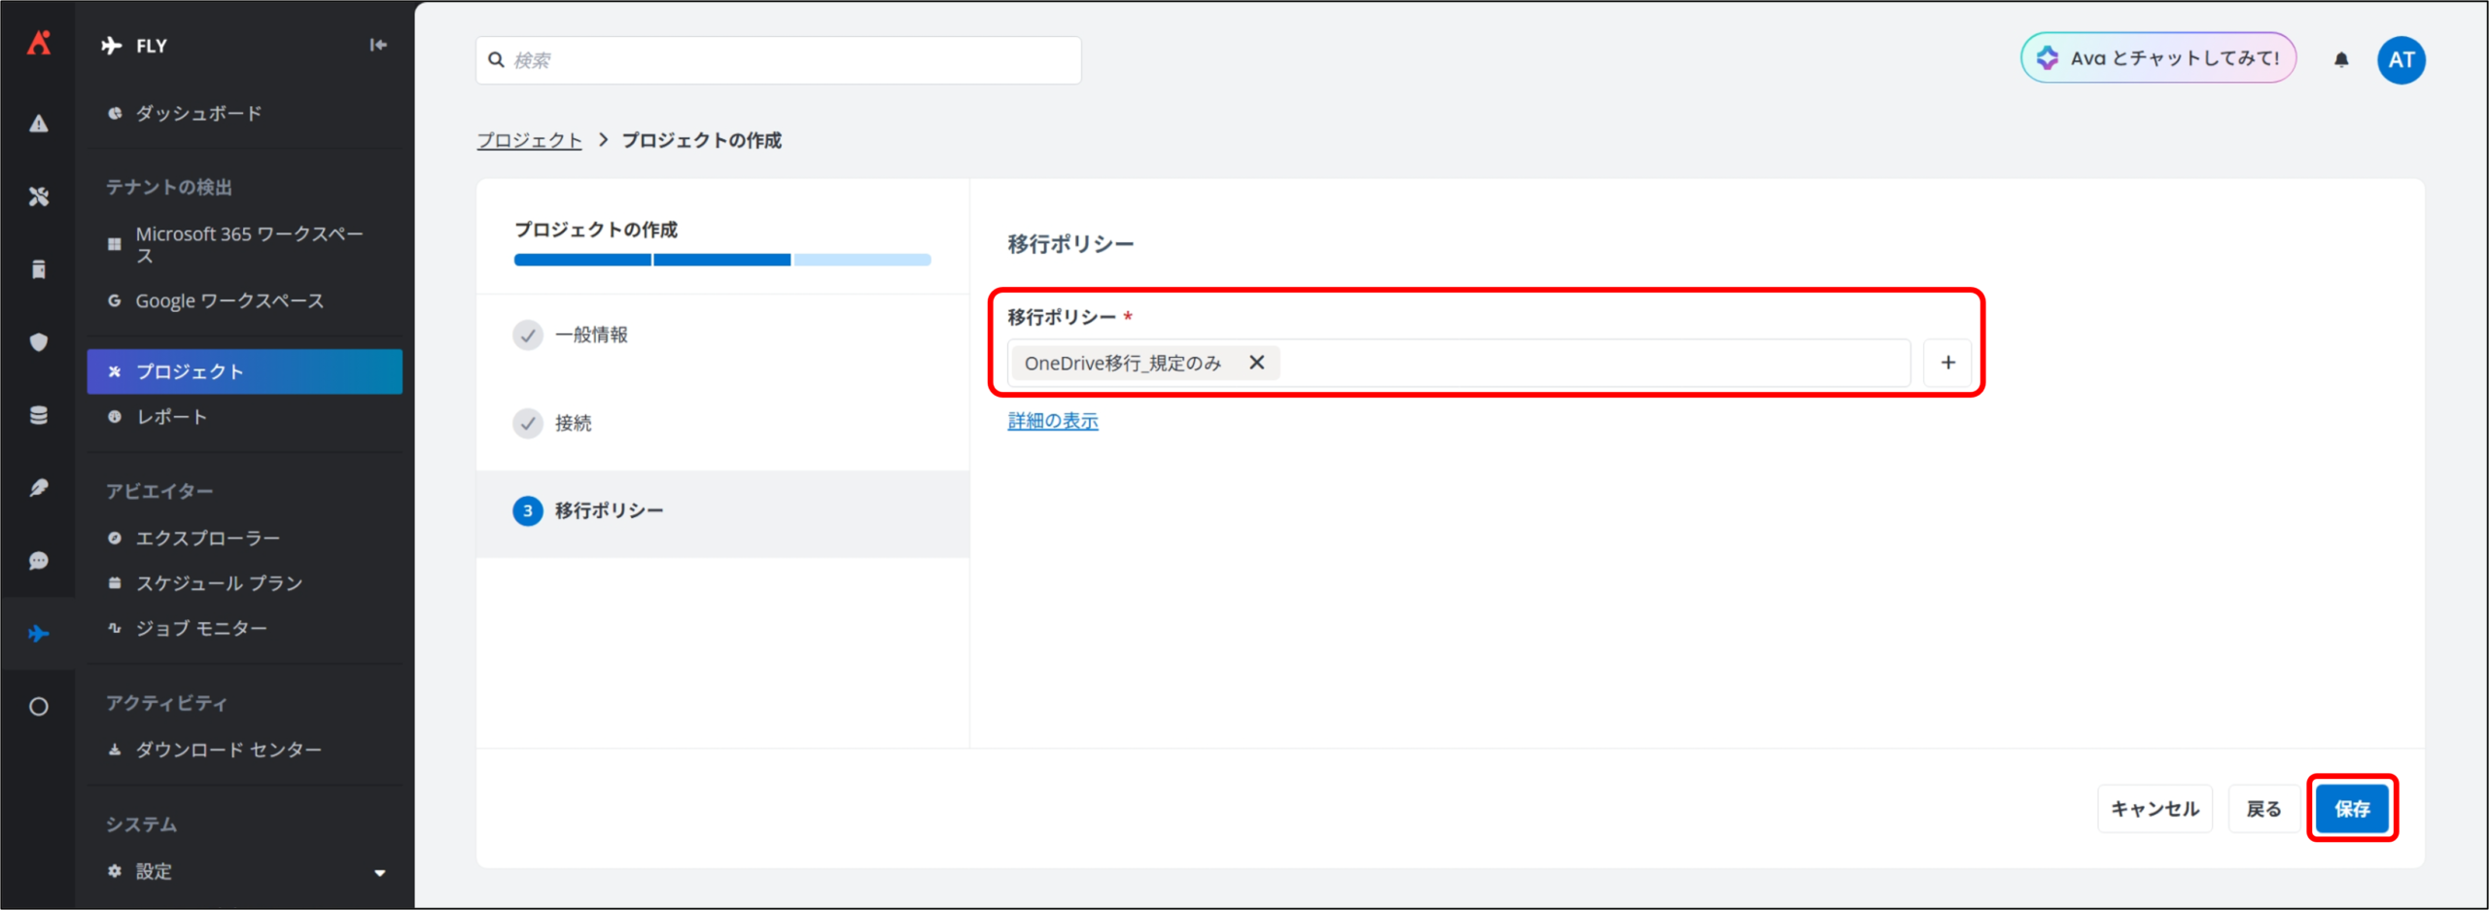Open ダッシュボード in the sidebar

[x=198, y=114]
